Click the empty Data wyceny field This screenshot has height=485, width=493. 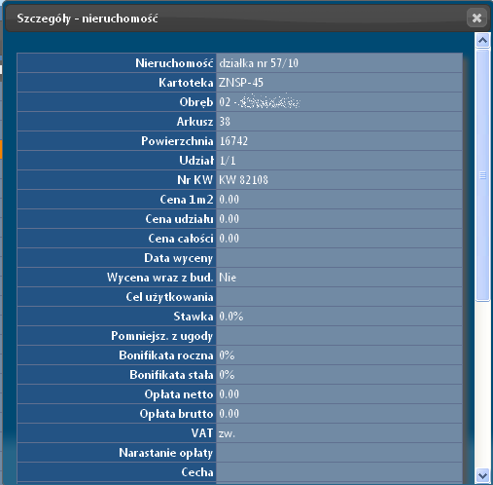click(339, 258)
